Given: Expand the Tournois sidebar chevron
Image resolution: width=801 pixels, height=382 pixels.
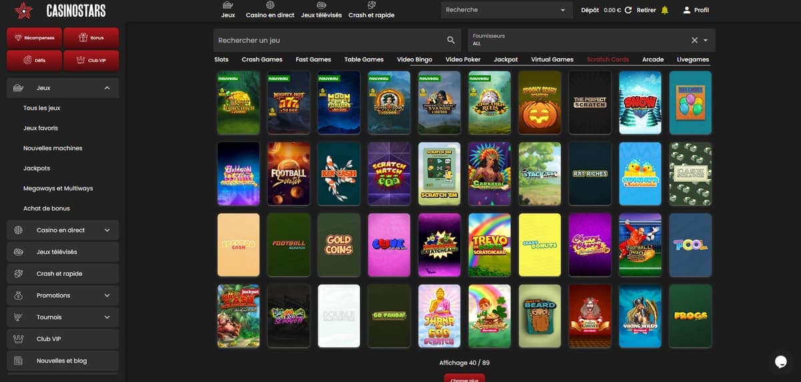Looking at the screenshot, I should [x=107, y=317].
